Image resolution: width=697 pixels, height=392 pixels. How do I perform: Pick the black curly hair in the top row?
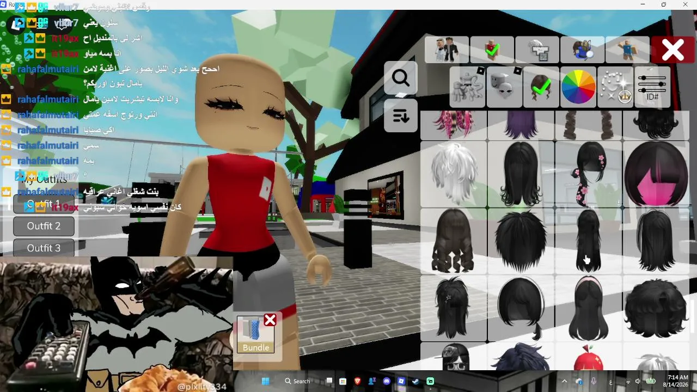pyautogui.click(x=656, y=125)
